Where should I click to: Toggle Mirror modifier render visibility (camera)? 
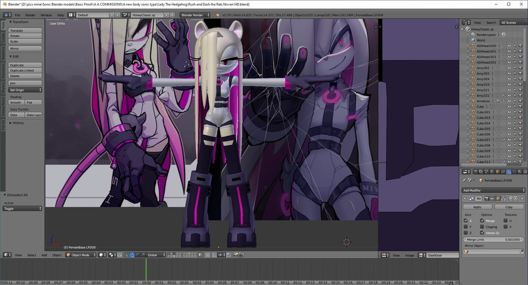(x=487, y=198)
